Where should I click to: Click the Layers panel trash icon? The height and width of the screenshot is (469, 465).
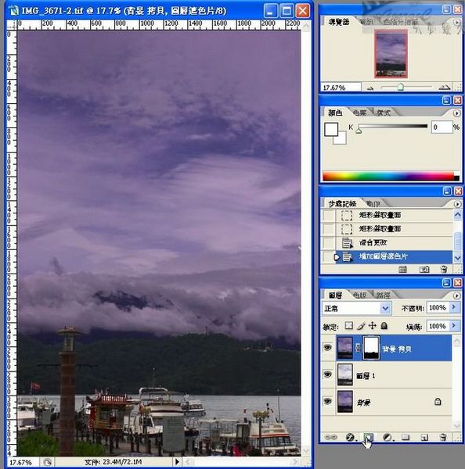tap(443, 437)
